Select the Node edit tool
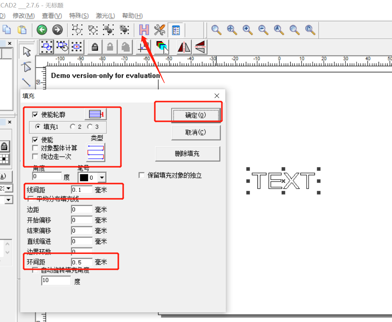The width and height of the screenshot is (392, 322). coord(26,67)
